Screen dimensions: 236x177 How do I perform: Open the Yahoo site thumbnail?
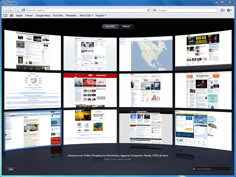coord(90,53)
